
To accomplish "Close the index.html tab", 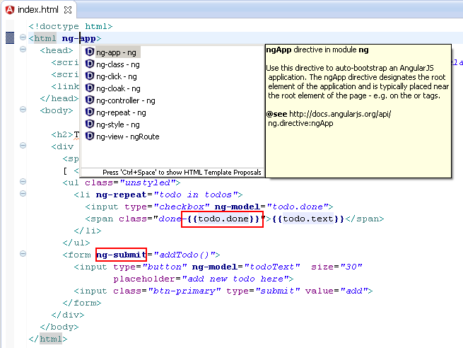I will (68, 10).
